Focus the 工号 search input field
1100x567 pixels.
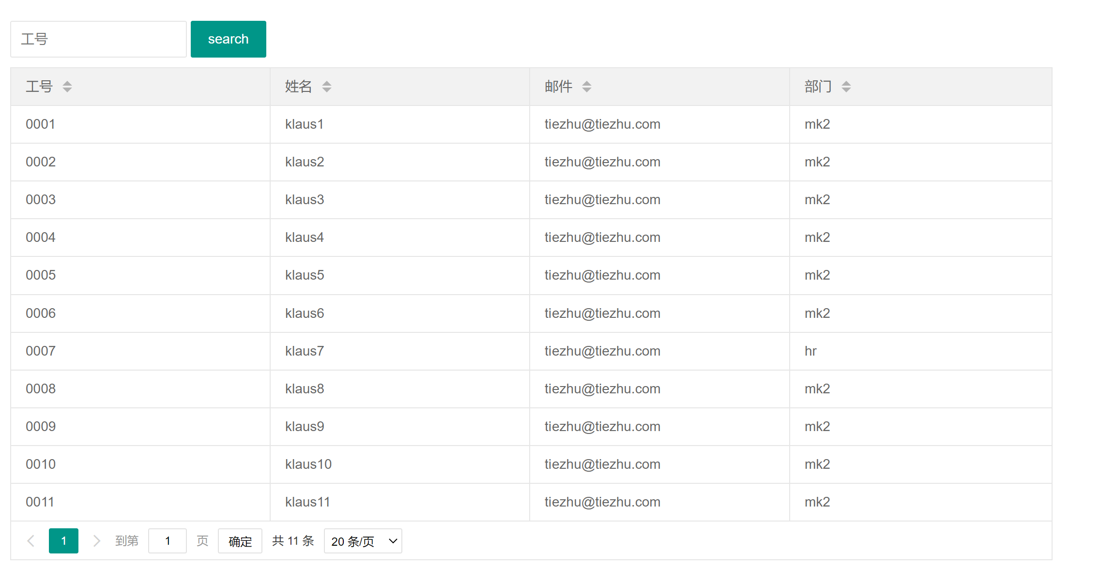pyautogui.click(x=98, y=39)
